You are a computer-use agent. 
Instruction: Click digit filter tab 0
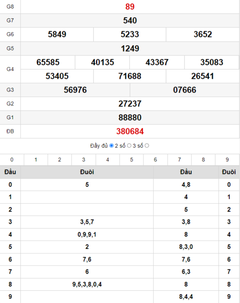[12, 159]
